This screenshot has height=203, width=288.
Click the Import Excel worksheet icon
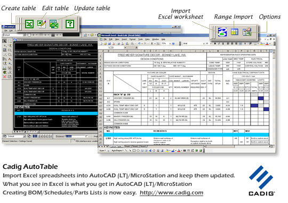[222, 32]
